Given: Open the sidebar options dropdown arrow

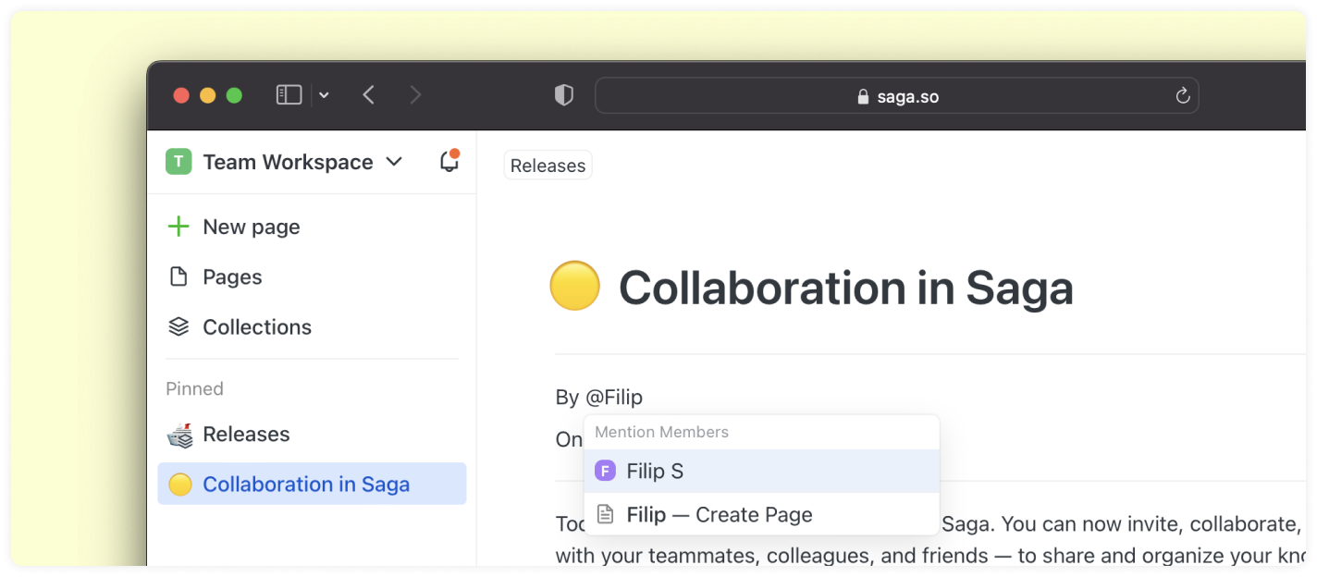Looking at the screenshot, I should (324, 95).
